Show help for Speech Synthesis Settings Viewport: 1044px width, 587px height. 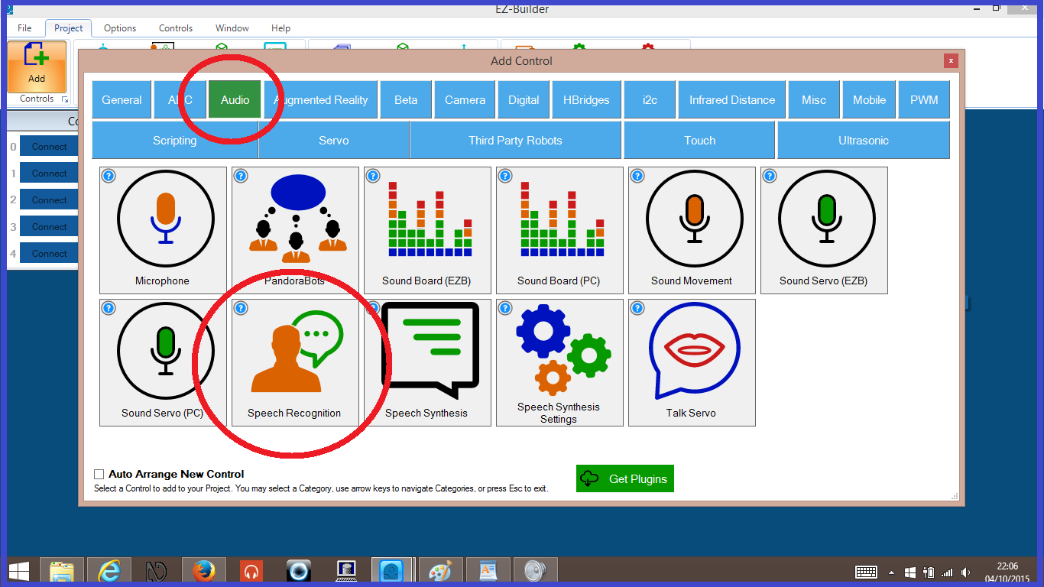tap(505, 308)
